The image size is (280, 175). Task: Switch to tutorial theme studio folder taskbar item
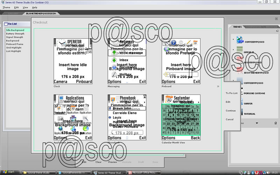pyautogui.click(x=38, y=173)
